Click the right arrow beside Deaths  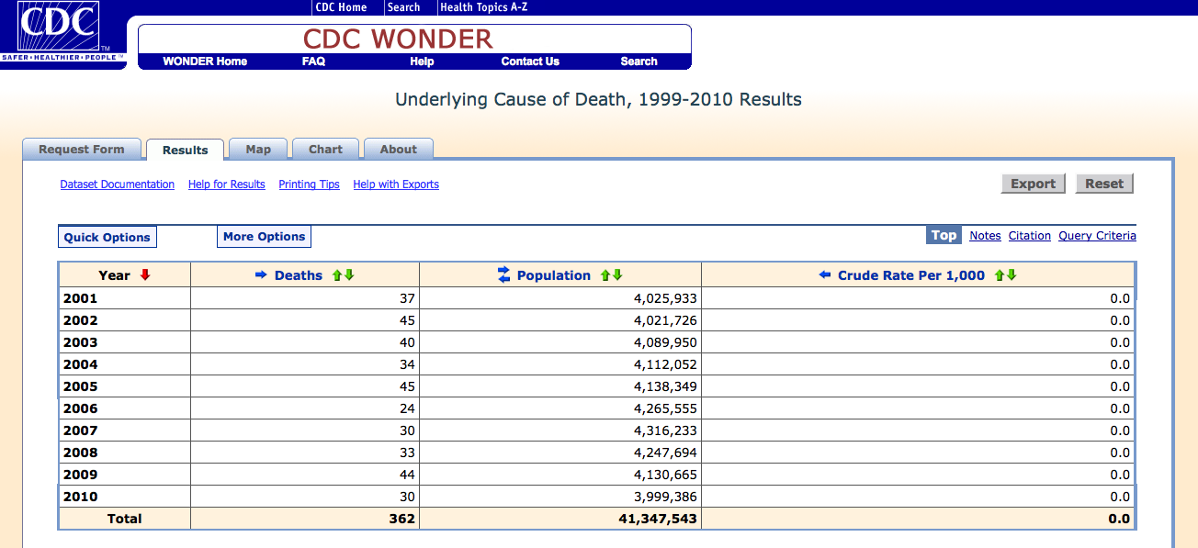click(260, 274)
